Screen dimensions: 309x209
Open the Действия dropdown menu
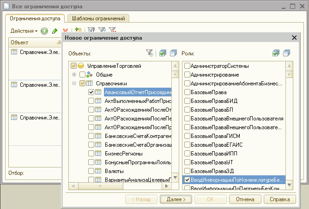point(24,31)
